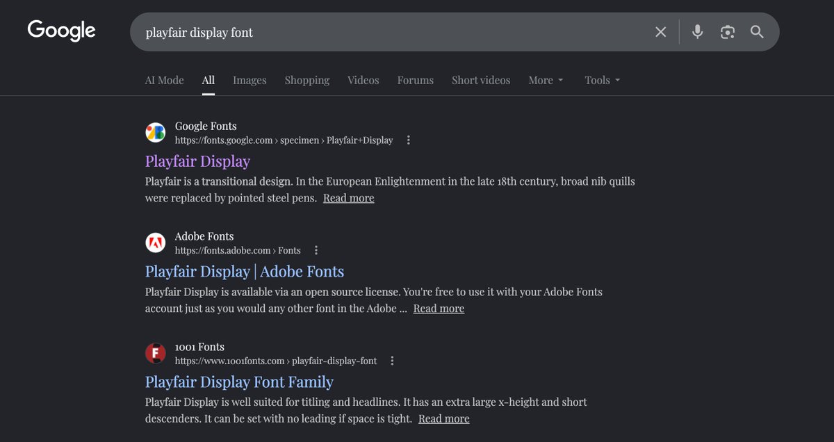The image size is (834, 442).
Task: Start voice search with microphone icon
Action: pyautogui.click(x=697, y=32)
